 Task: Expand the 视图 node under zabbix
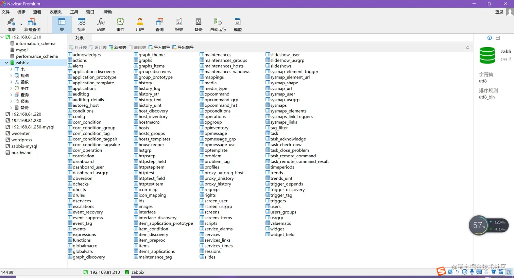(x=11, y=76)
